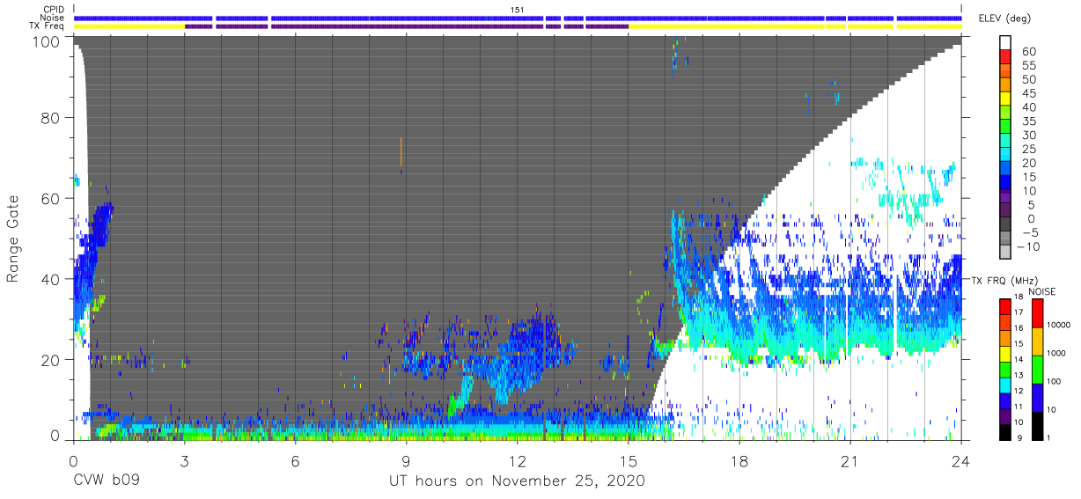Click the CPID row label

55,10
